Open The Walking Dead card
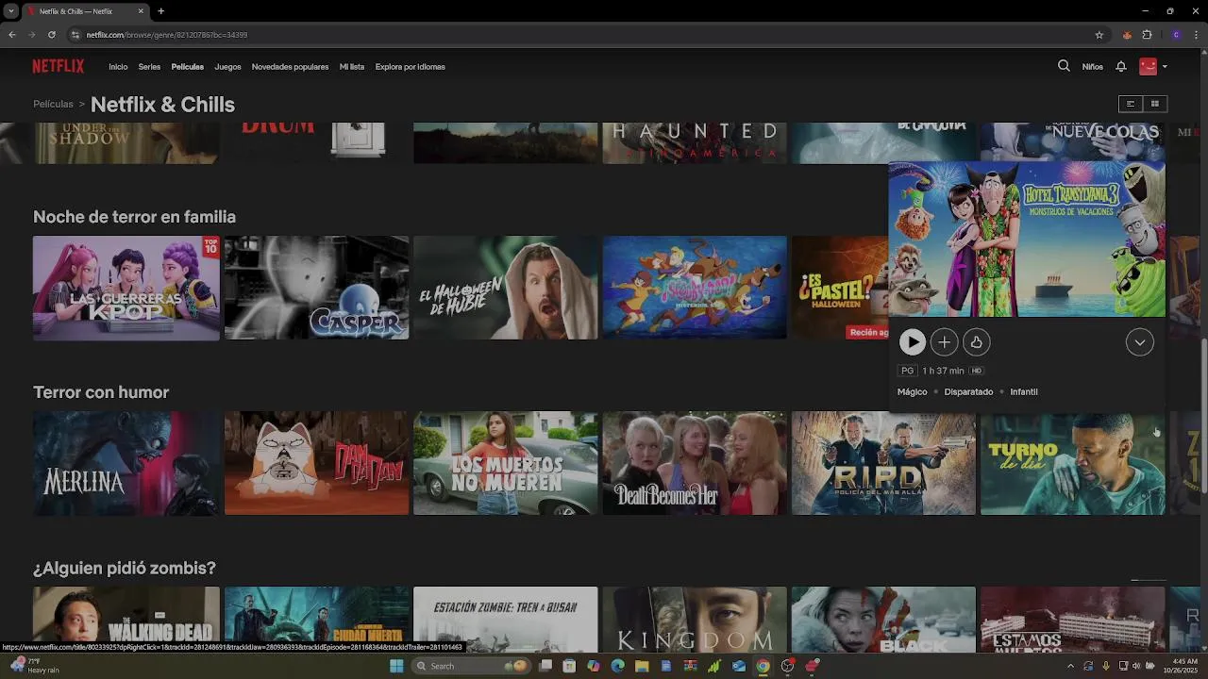Image resolution: width=1208 pixels, height=679 pixels. point(126,619)
